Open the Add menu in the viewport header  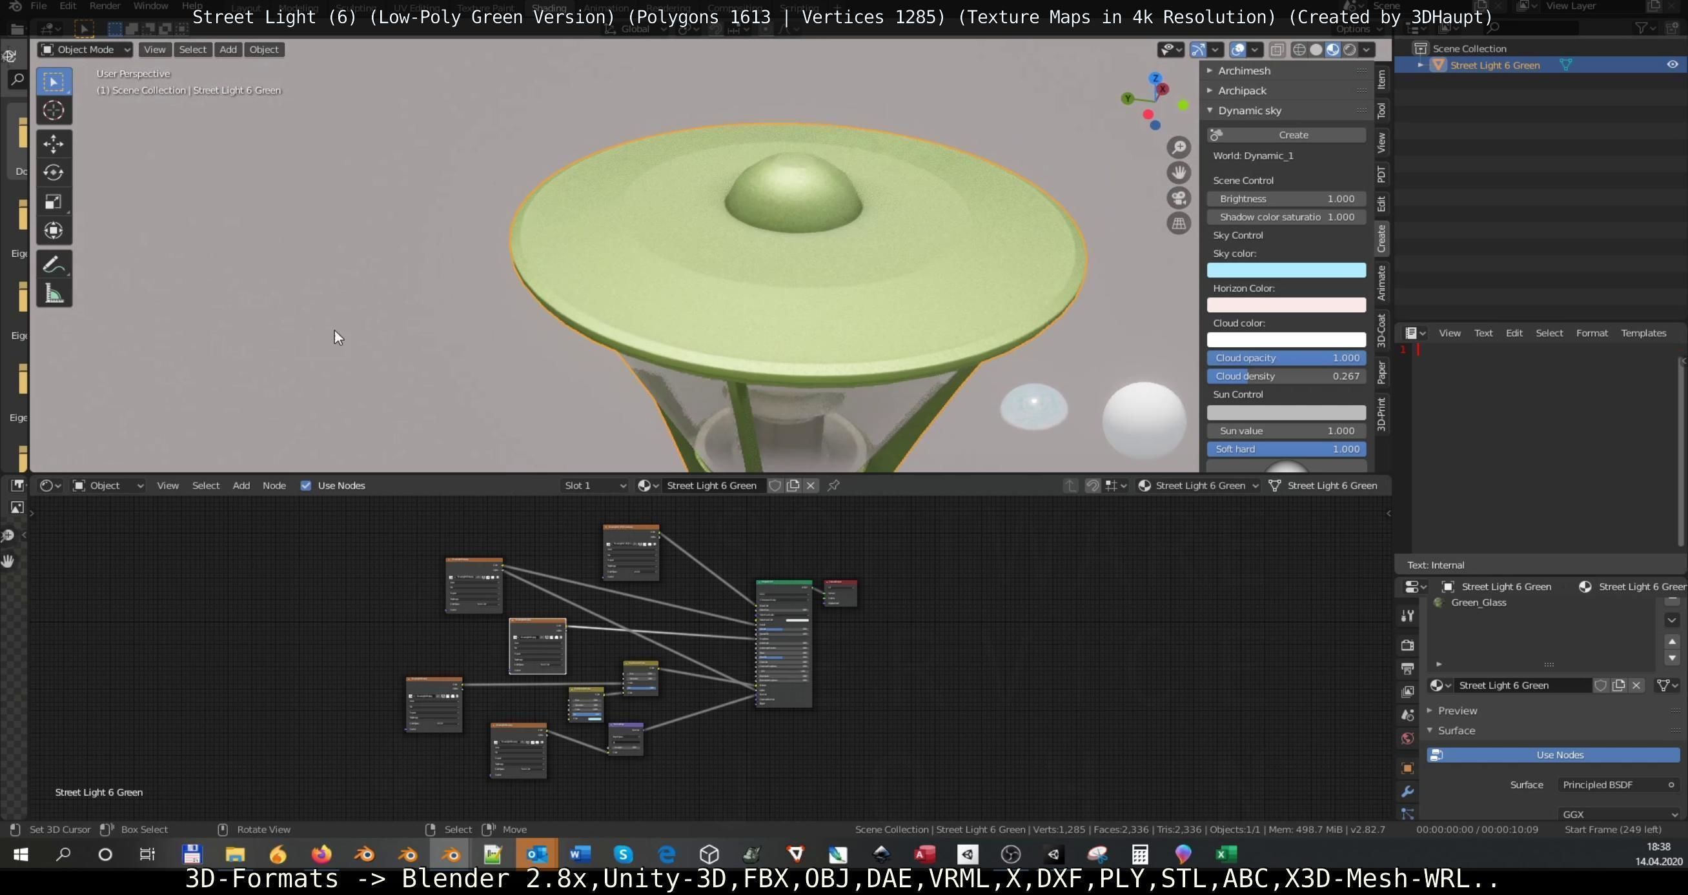click(x=227, y=50)
